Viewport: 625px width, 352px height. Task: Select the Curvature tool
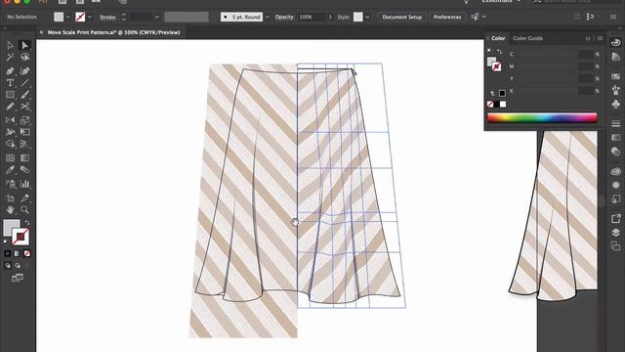pyautogui.click(x=25, y=71)
